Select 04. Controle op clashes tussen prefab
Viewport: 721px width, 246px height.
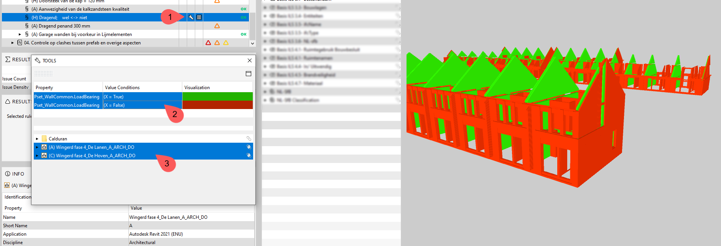point(82,43)
